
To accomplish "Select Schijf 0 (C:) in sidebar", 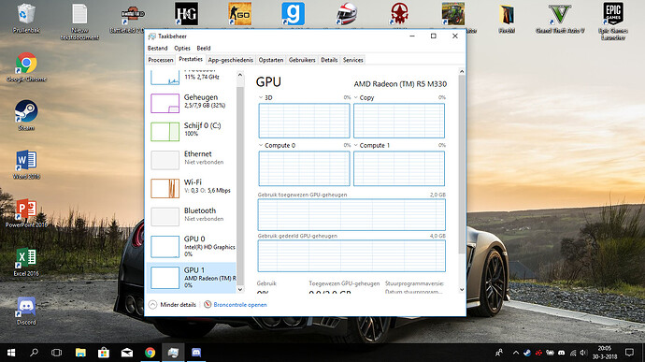I will tap(192, 131).
